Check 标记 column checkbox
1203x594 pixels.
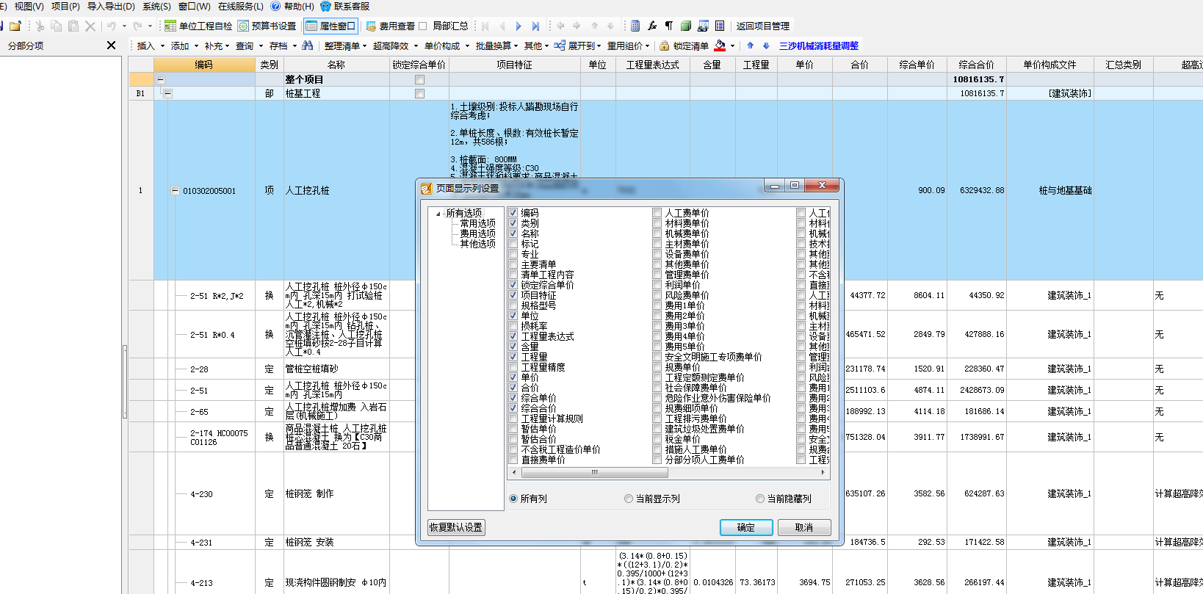[x=513, y=244]
